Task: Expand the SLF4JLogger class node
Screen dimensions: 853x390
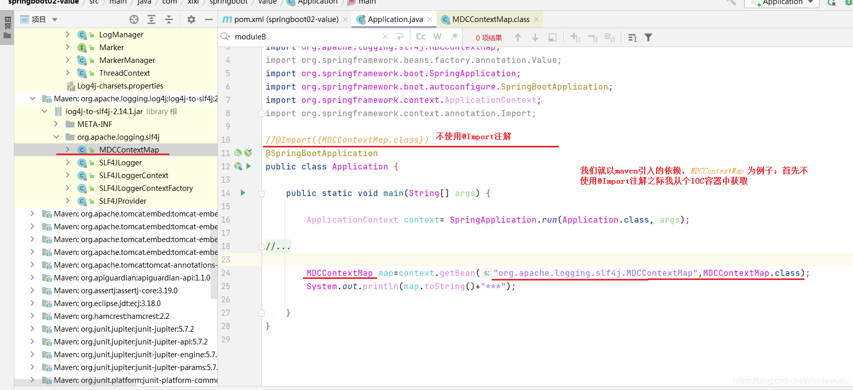Action: (68, 162)
